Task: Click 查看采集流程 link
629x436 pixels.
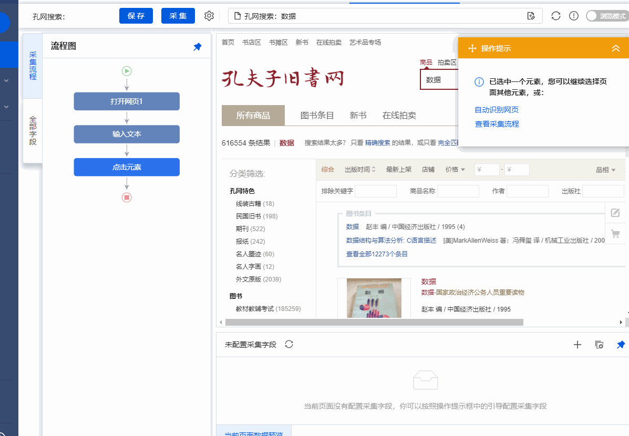Action: 497,124
